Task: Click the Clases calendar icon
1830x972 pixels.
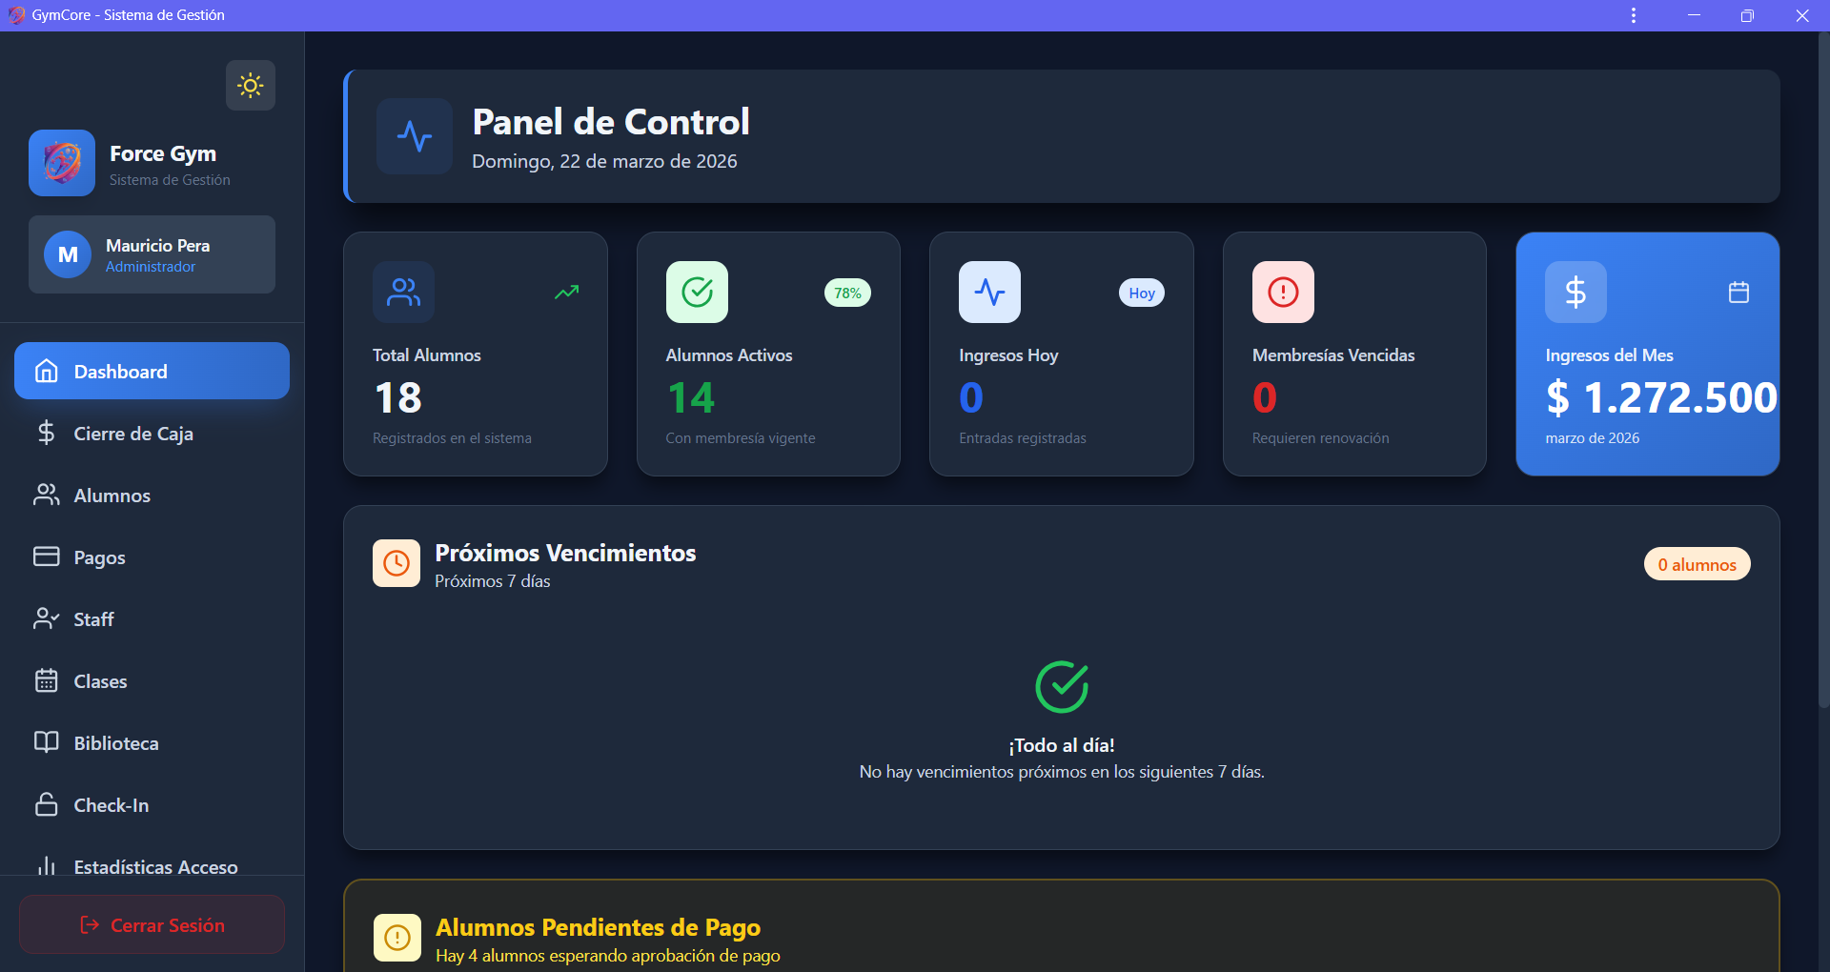Action: tap(47, 680)
